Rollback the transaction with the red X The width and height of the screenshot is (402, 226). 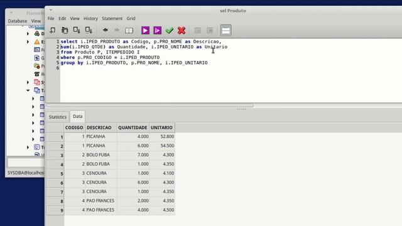click(x=182, y=30)
